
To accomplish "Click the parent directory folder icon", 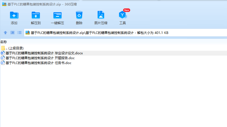I will (3, 48).
